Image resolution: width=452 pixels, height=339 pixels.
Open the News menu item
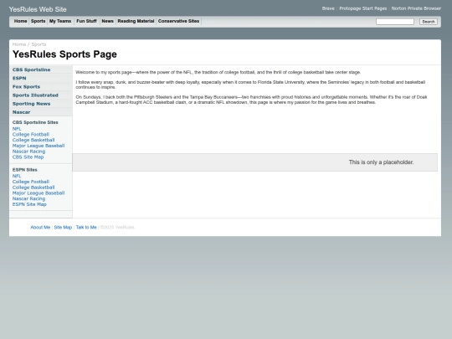[107, 21]
